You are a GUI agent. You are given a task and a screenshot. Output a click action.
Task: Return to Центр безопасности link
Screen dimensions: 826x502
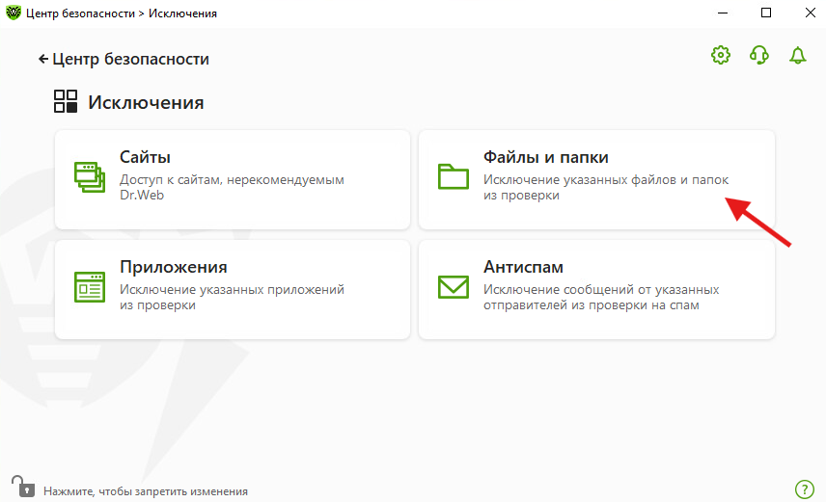(130, 59)
